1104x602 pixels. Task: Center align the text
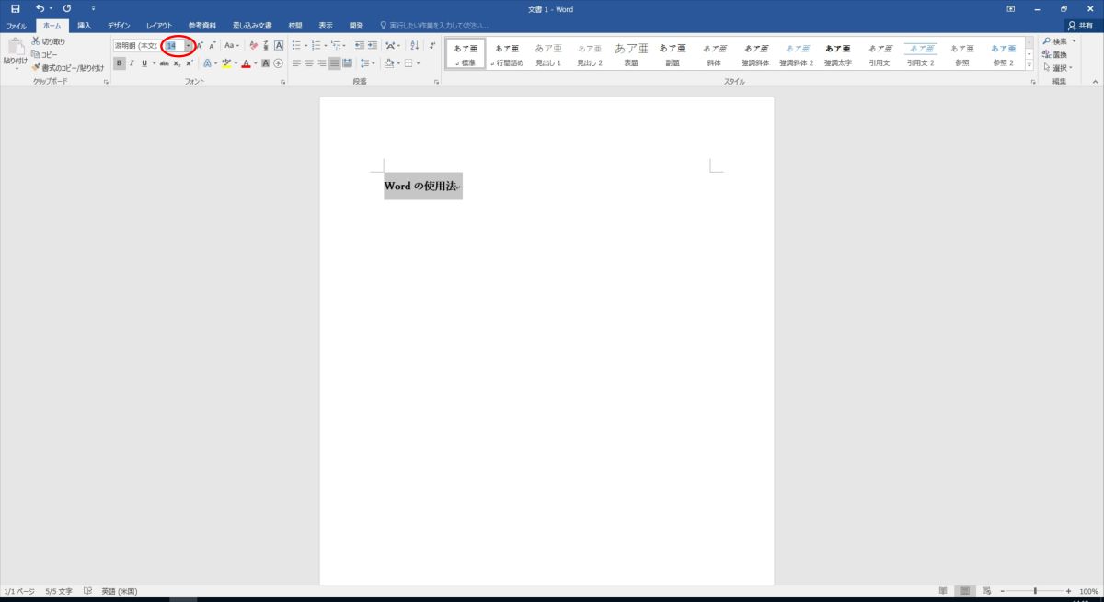(309, 63)
